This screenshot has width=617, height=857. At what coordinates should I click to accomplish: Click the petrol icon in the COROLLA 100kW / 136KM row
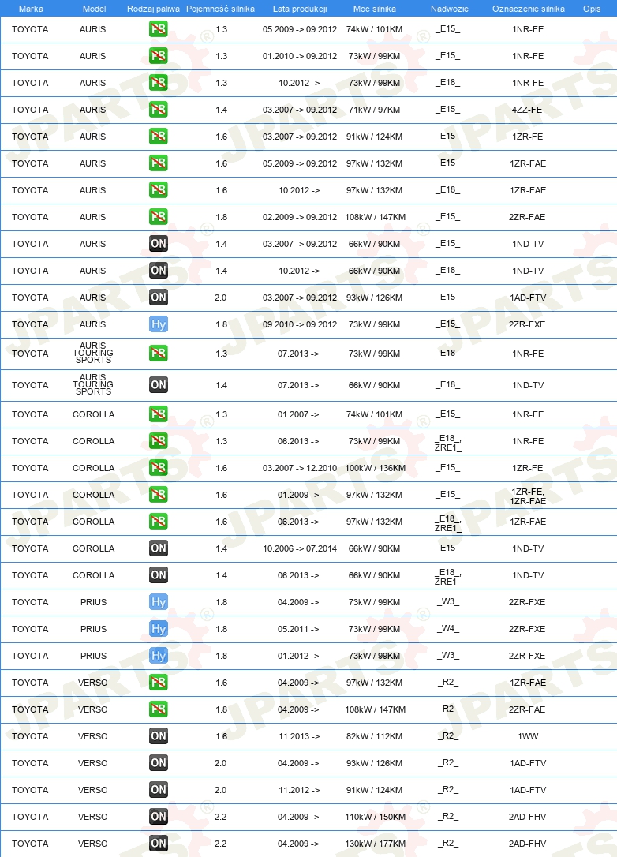click(x=158, y=467)
